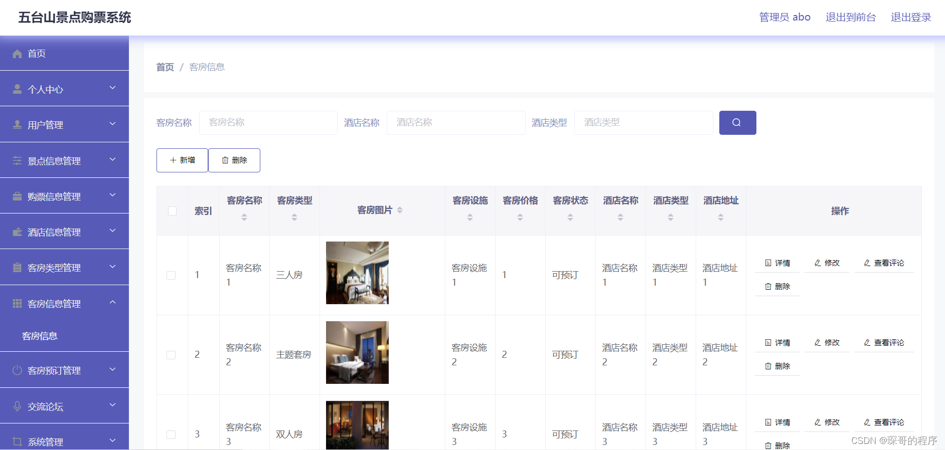
Task: Click 修改 for row 客房名称 2
Action: [827, 343]
